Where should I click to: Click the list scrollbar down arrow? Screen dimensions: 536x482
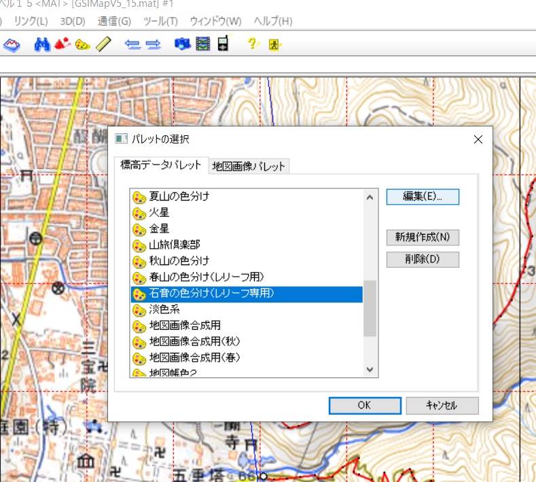370,369
